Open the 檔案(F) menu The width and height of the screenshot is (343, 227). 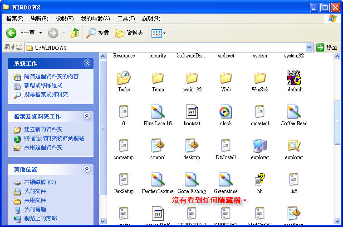pyautogui.click(x=15, y=19)
